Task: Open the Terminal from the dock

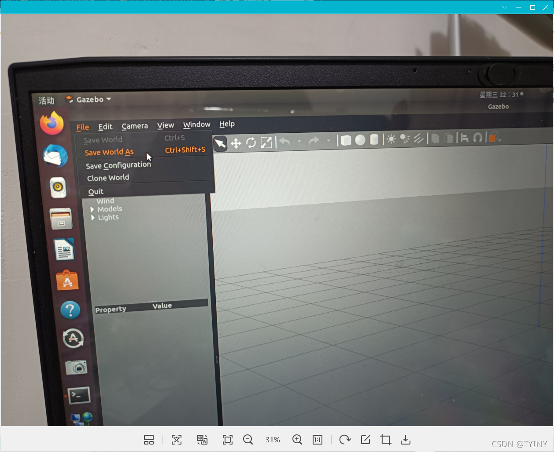Action: 79,396
